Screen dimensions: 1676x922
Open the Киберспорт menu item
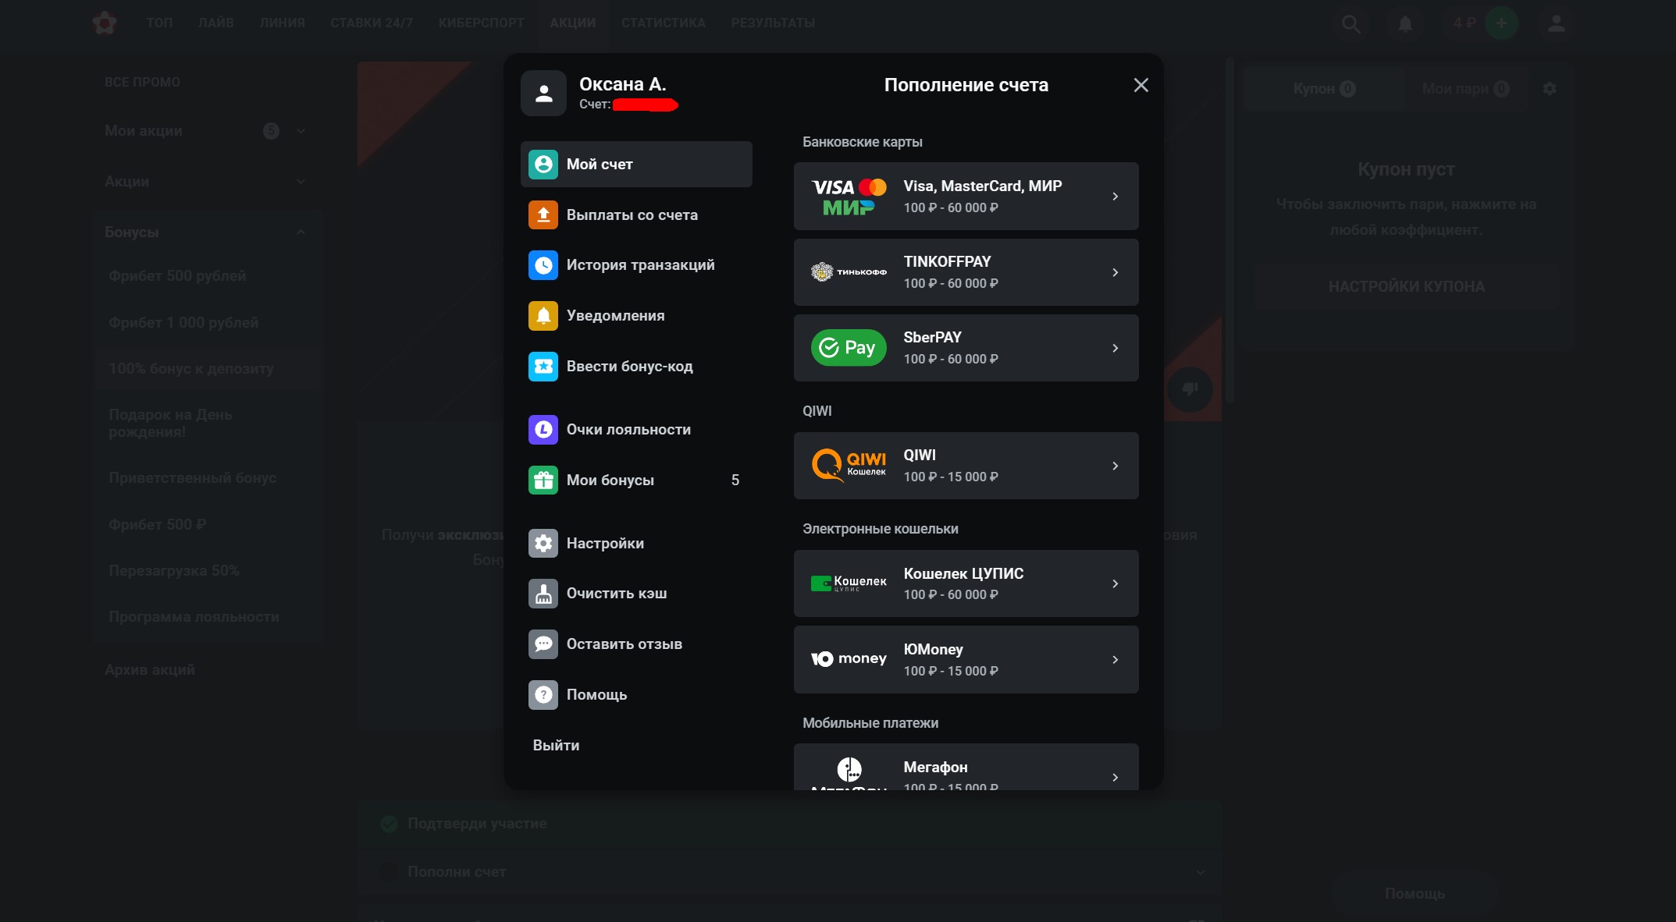pos(481,23)
